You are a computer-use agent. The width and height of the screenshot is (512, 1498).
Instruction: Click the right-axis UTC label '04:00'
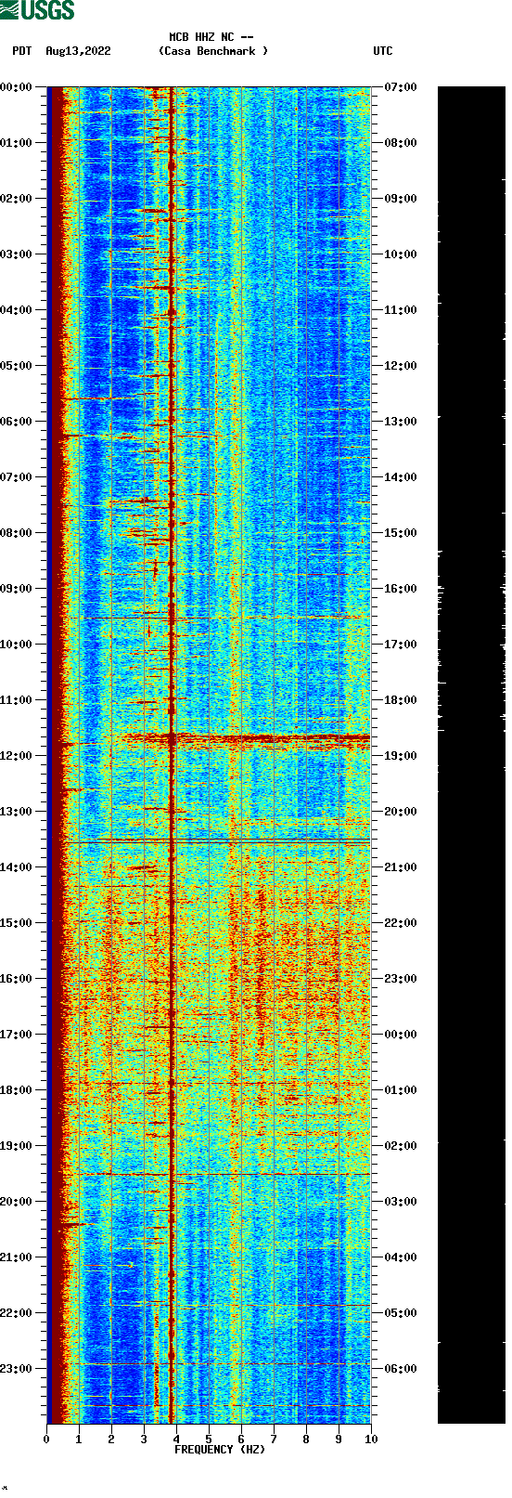point(401,1257)
